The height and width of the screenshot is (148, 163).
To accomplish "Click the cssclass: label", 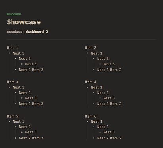I will 15,32.
